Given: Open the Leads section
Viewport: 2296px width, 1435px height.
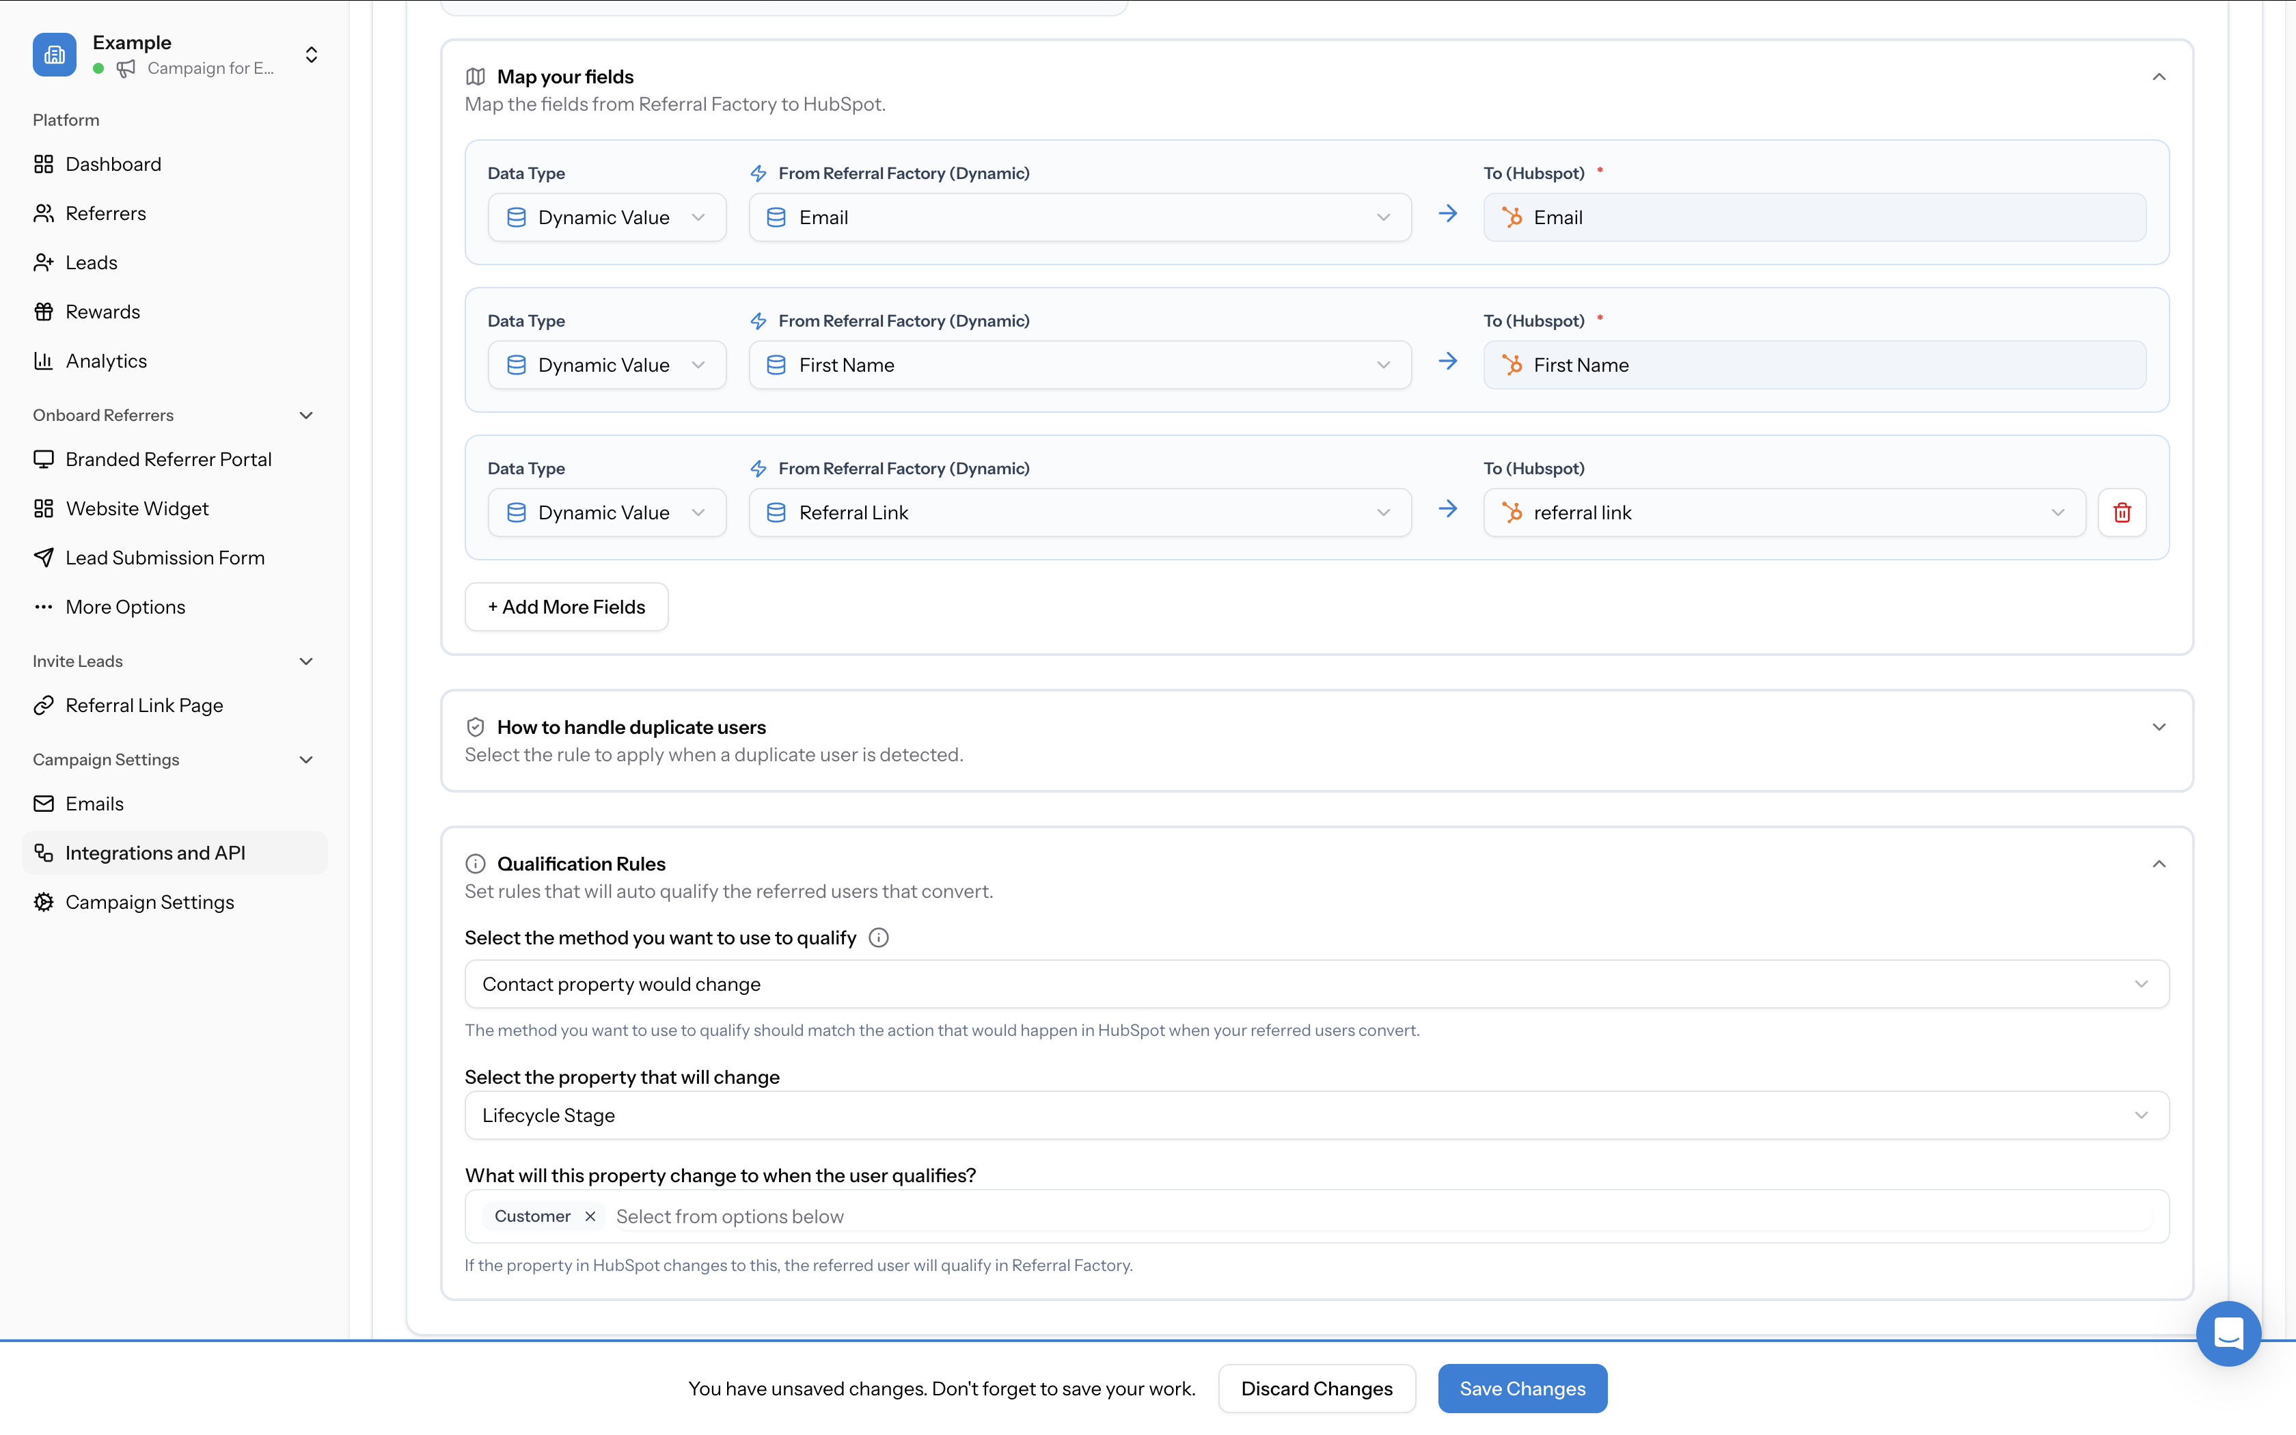Looking at the screenshot, I should 91,262.
